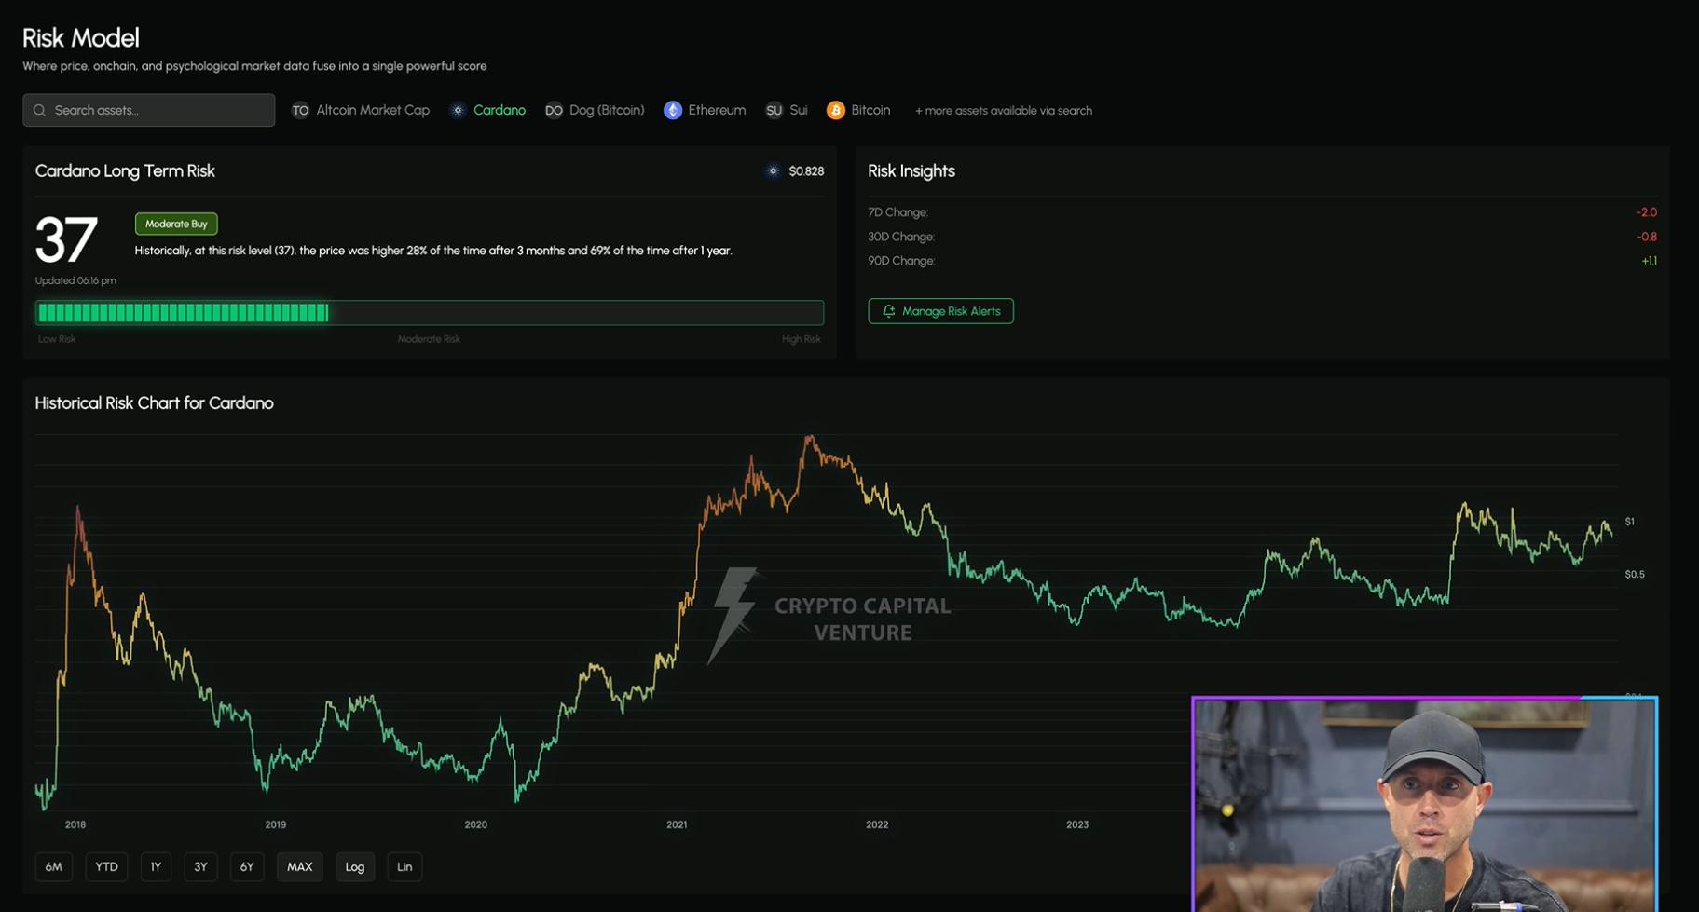
Task: Switch the chart to Lin scale
Action: pos(404,866)
